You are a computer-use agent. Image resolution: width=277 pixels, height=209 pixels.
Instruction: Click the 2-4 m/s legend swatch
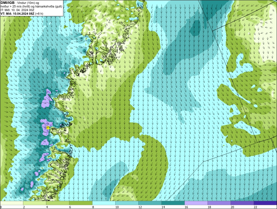(x=35, y=203)
